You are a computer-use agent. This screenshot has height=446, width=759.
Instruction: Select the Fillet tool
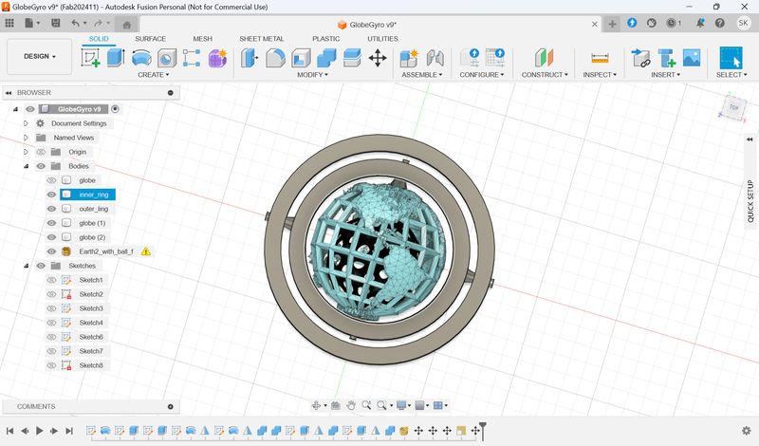(x=275, y=58)
